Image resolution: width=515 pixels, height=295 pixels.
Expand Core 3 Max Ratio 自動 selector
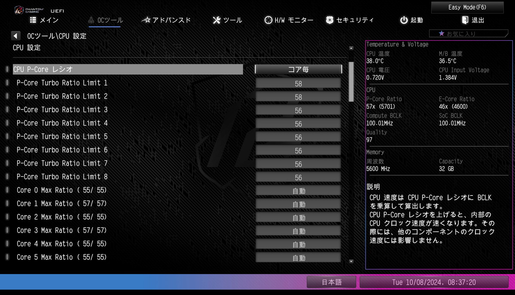pos(298,231)
